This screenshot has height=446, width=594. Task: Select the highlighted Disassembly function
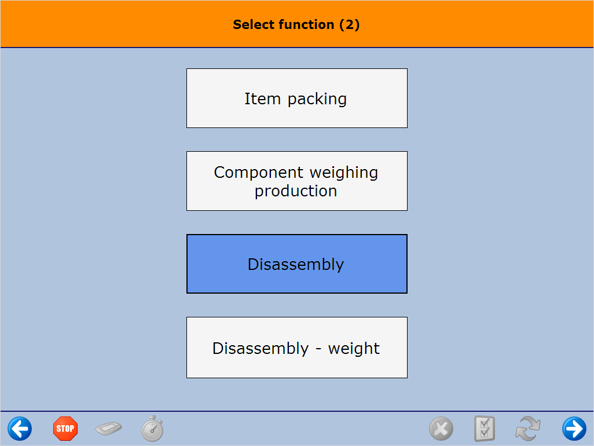[x=296, y=264]
